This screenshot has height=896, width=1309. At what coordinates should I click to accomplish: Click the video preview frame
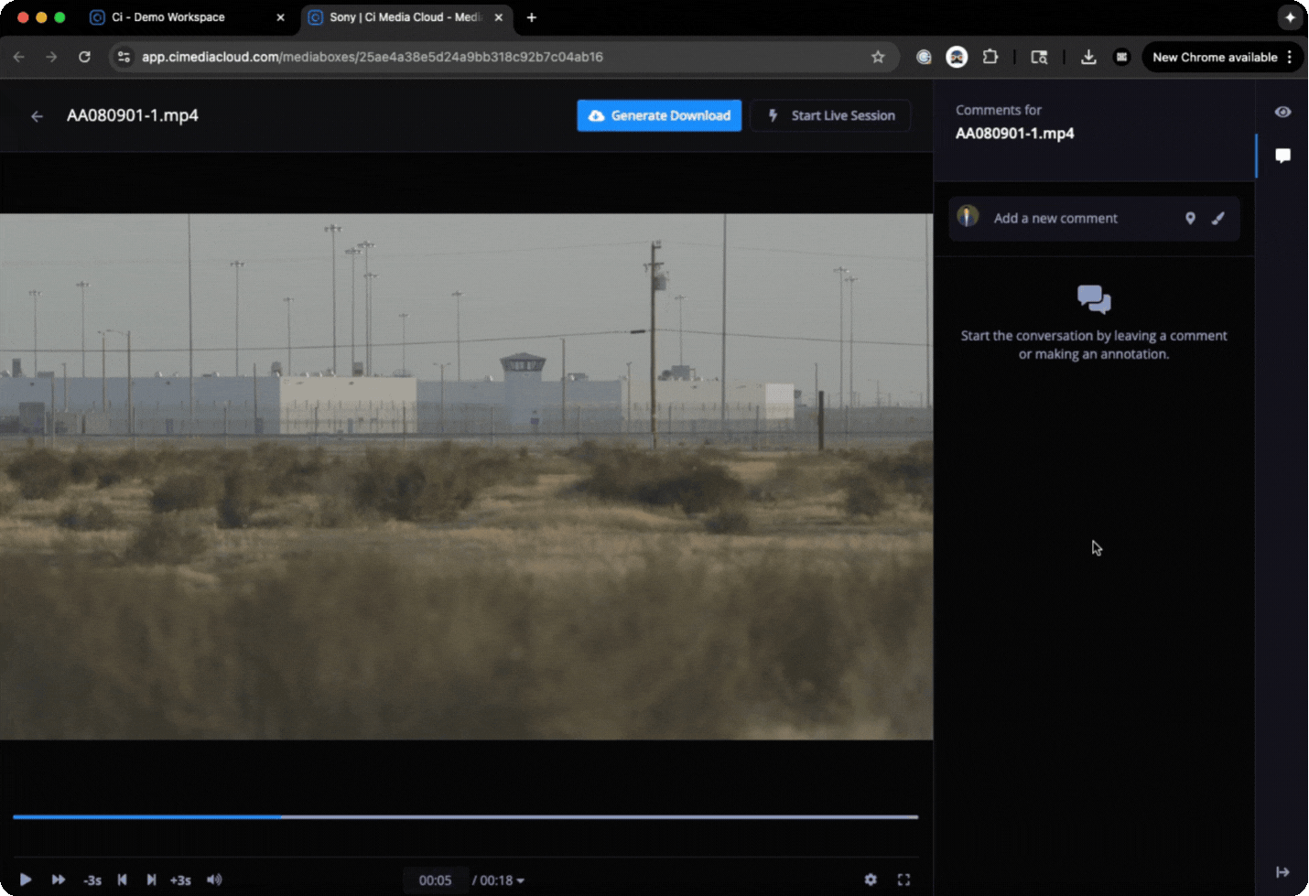466,477
